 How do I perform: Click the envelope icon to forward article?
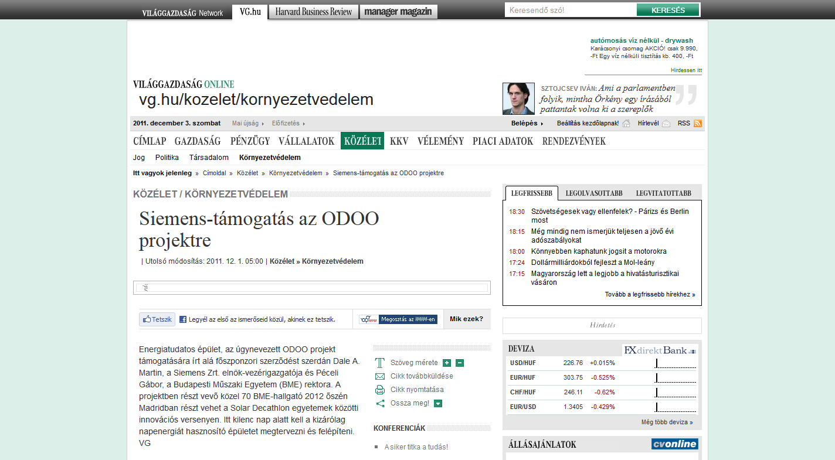pyautogui.click(x=379, y=376)
